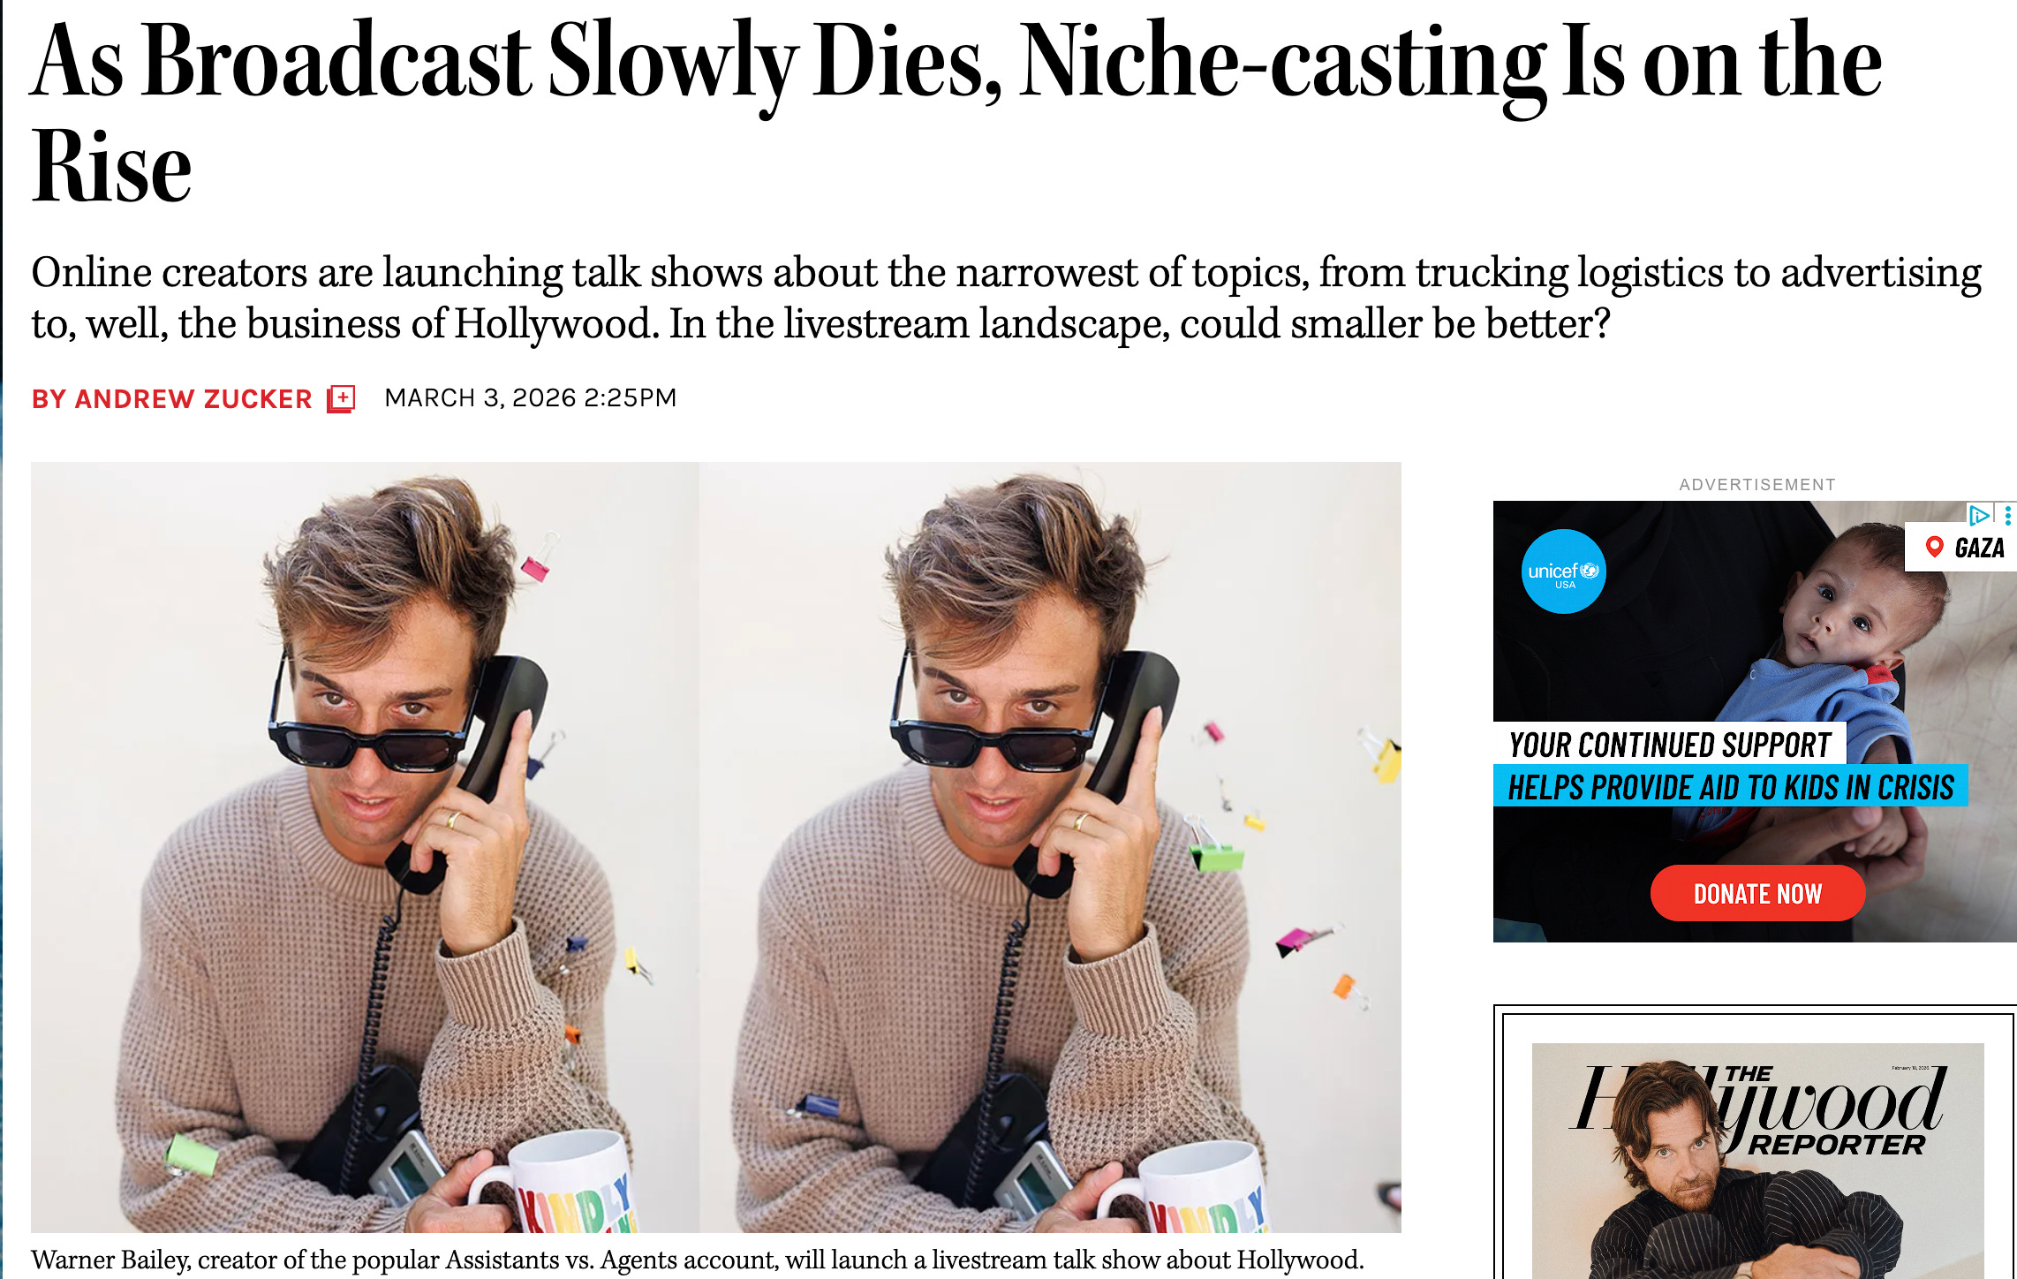Open the AdChoices triangle icon on the ad
This screenshot has width=2017, height=1279.
[x=1978, y=515]
